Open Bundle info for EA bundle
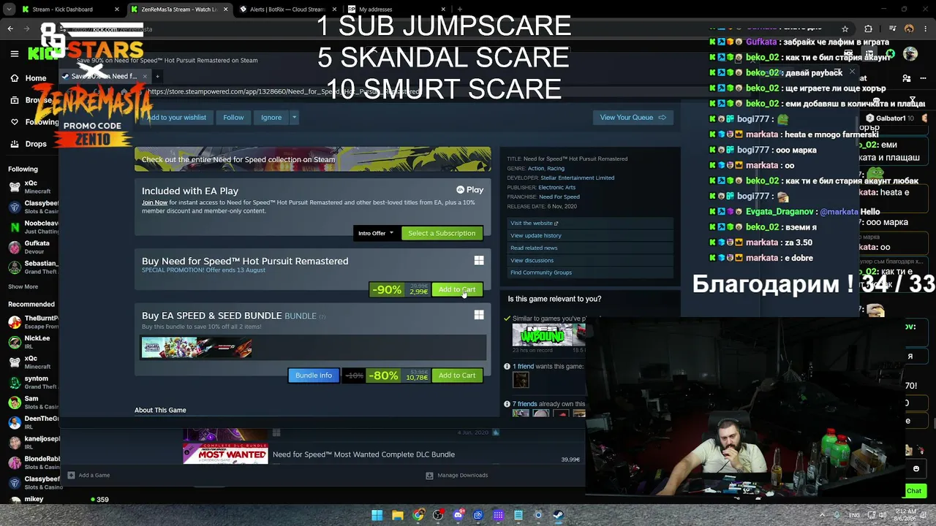 314,376
